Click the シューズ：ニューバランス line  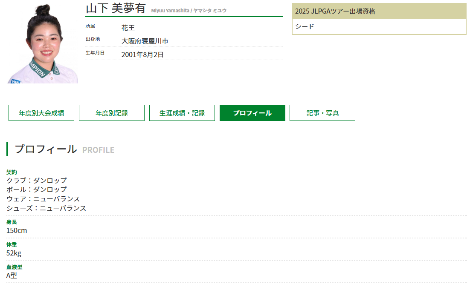coord(46,208)
